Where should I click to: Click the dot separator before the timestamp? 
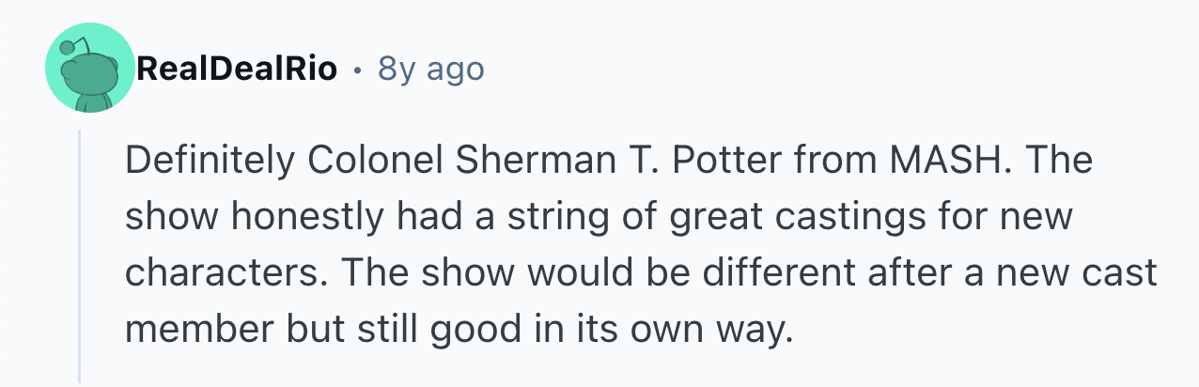[x=357, y=70]
